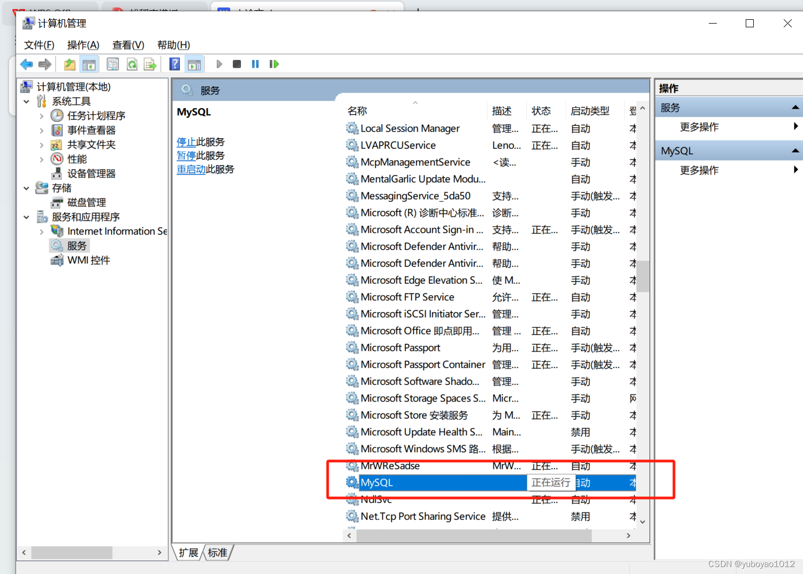Switch to the 扩展 tab
This screenshot has height=574, width=803.
pyautogui.click(x=188, y=553)
